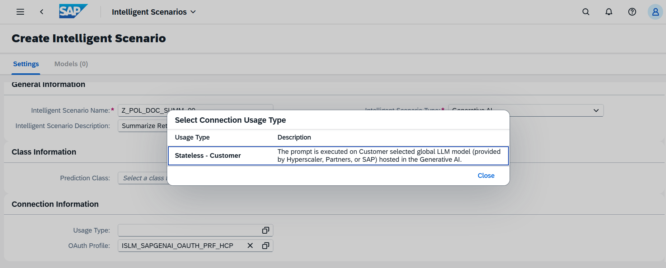Click the Select Connection Usage Type dialog title
The width and height of the screenshot is (666, 268).
point(230,120)
